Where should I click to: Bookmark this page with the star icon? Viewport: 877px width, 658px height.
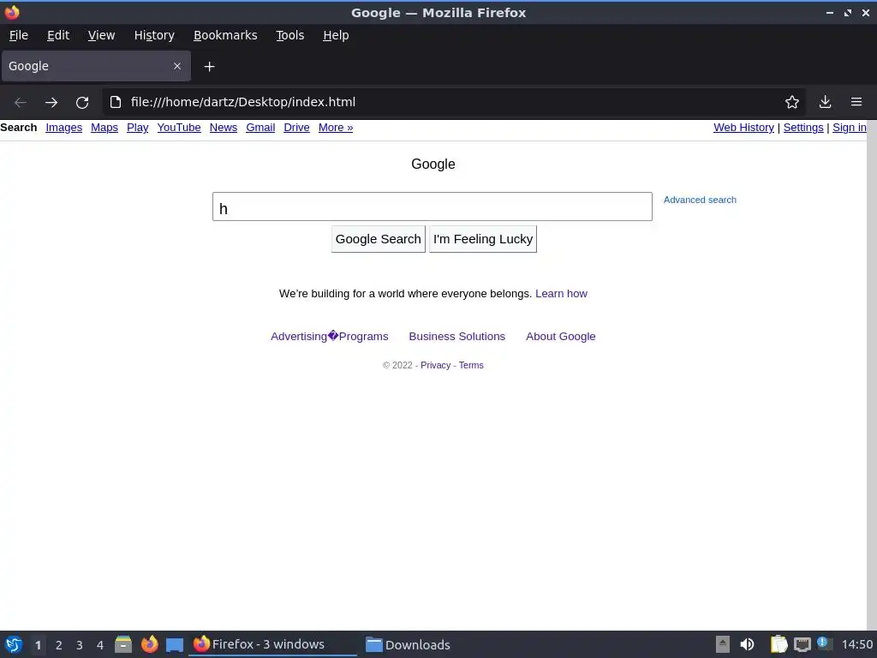click(792, 102)
